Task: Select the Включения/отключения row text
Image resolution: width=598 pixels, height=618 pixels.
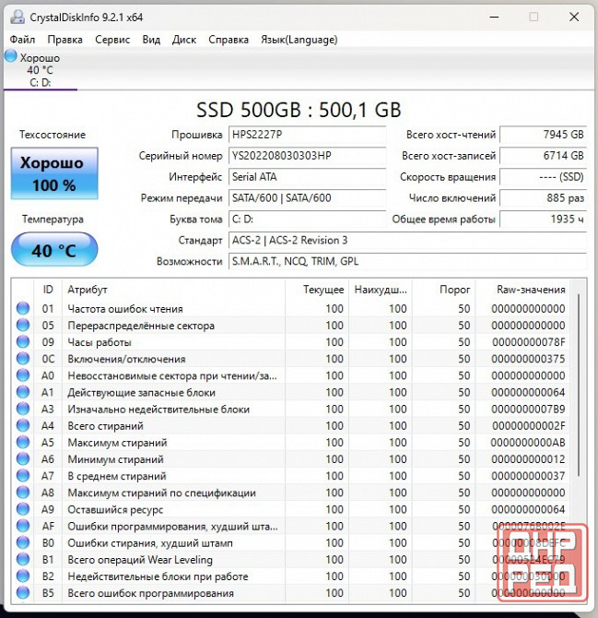Action: 126,359
